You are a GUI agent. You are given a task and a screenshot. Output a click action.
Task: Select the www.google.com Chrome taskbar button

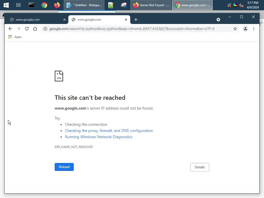pyautogui.click(x=192, y=5)
